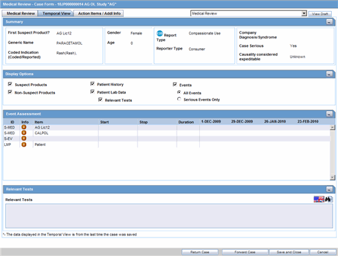Click the Return Case button

(x=200, y=252)
